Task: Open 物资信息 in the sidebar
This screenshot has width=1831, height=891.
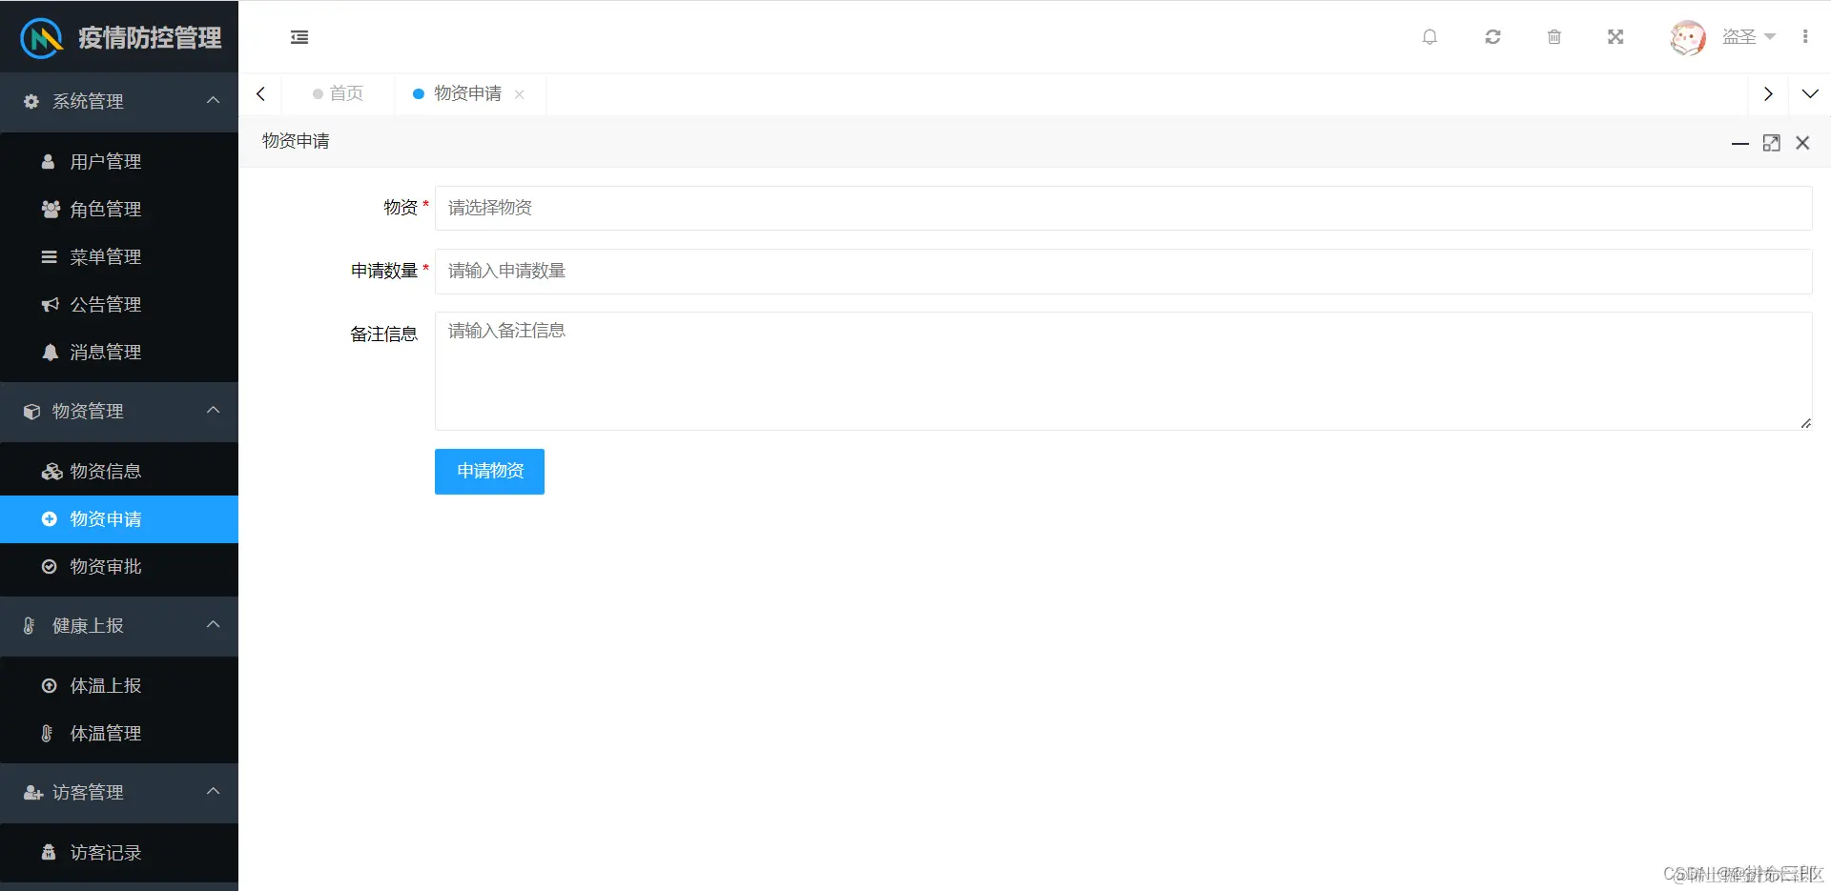Action: pos(119,471)
